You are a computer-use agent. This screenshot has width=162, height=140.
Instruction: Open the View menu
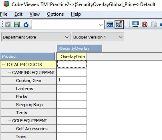[35, 14]
